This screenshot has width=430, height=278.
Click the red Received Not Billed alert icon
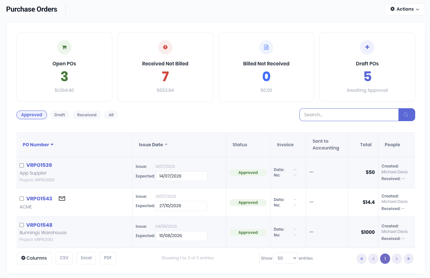tap(165, 47)
